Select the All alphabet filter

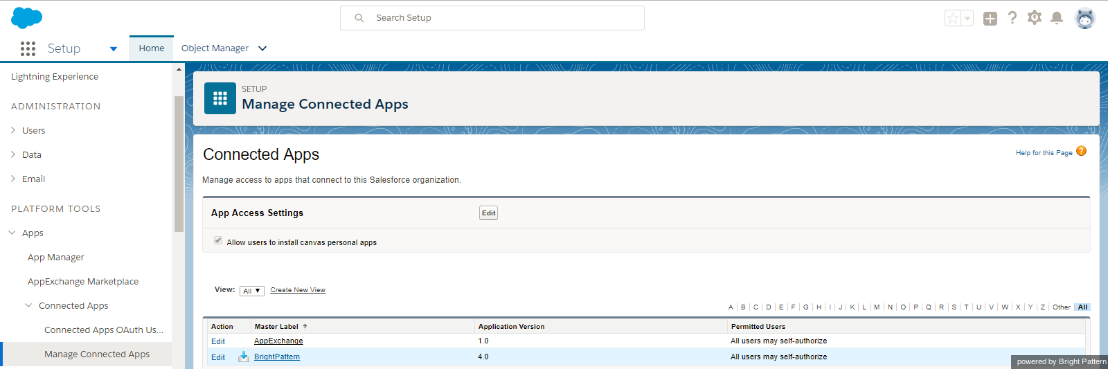(x=1083, y=307)
